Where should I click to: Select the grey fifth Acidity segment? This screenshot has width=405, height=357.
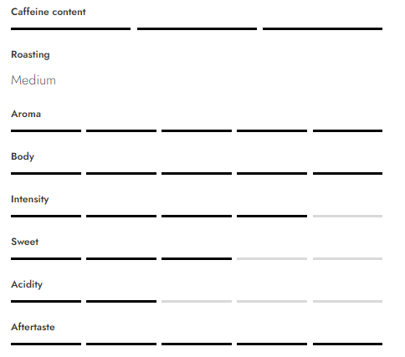point(347,301)
